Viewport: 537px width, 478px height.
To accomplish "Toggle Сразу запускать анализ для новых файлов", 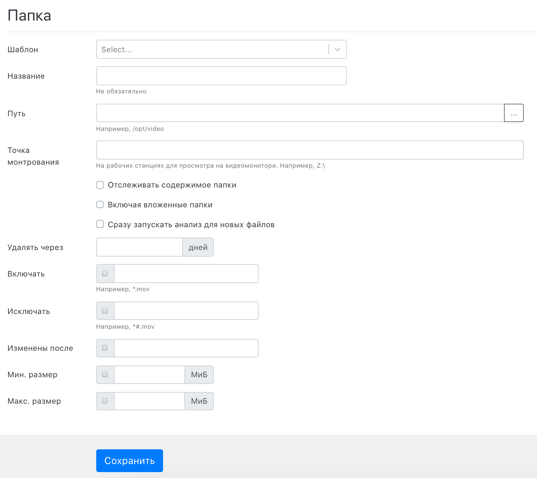I will (x=100, y=224).
